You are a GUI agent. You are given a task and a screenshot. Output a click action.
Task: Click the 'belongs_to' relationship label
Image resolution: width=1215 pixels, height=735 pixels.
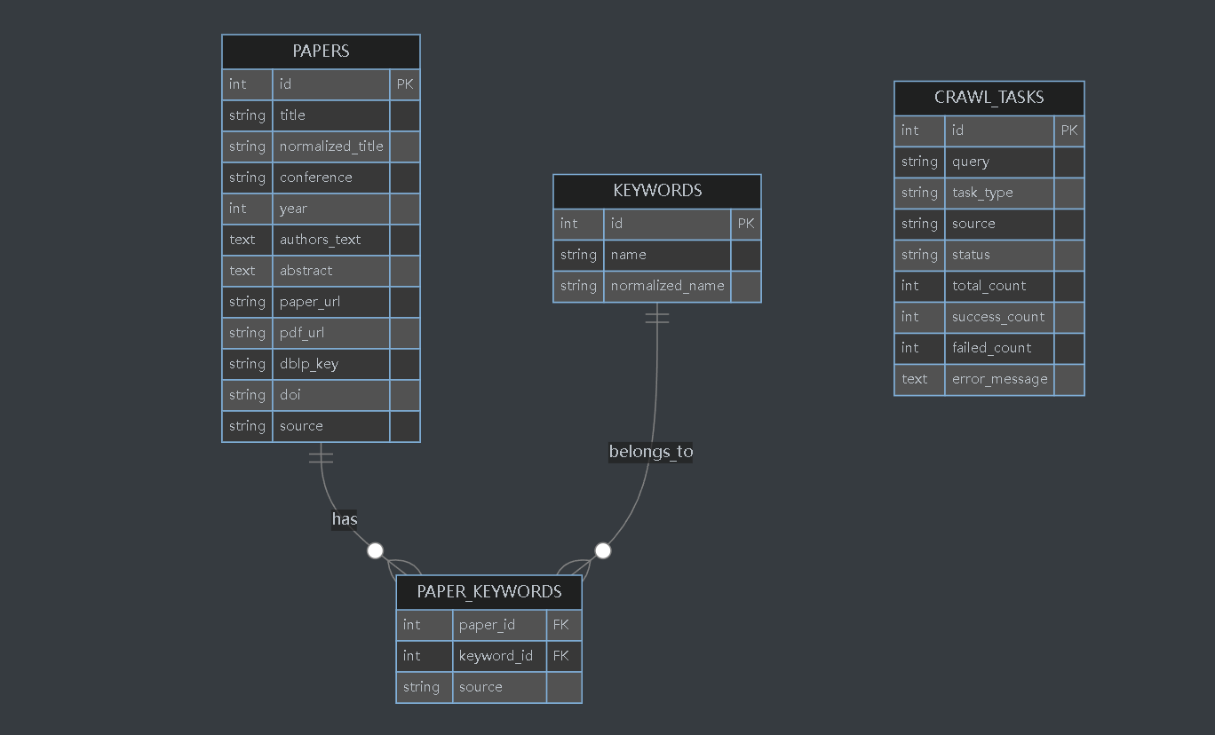pyautogui.click(x=651, y=452)
